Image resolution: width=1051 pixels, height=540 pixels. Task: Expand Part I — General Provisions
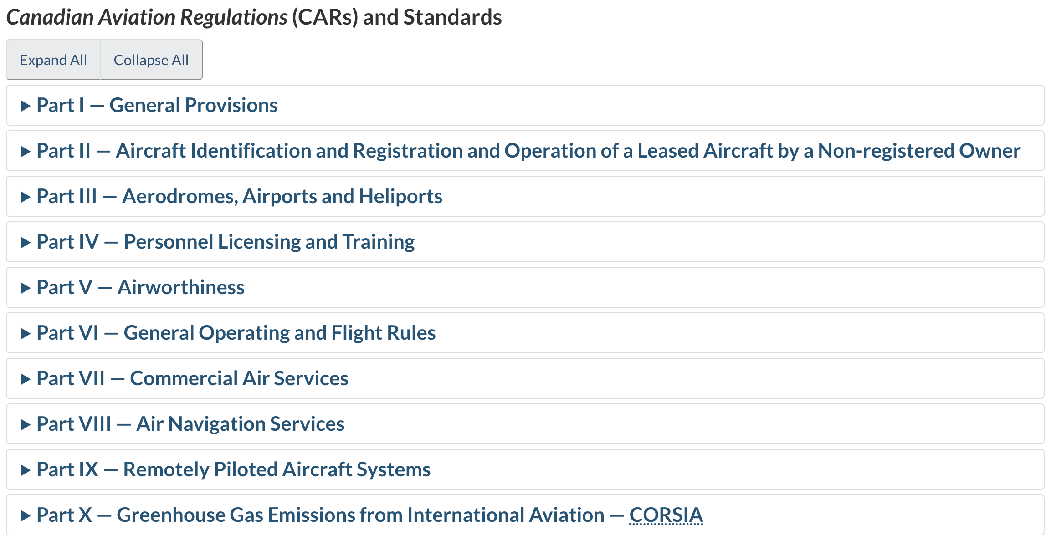157,105
